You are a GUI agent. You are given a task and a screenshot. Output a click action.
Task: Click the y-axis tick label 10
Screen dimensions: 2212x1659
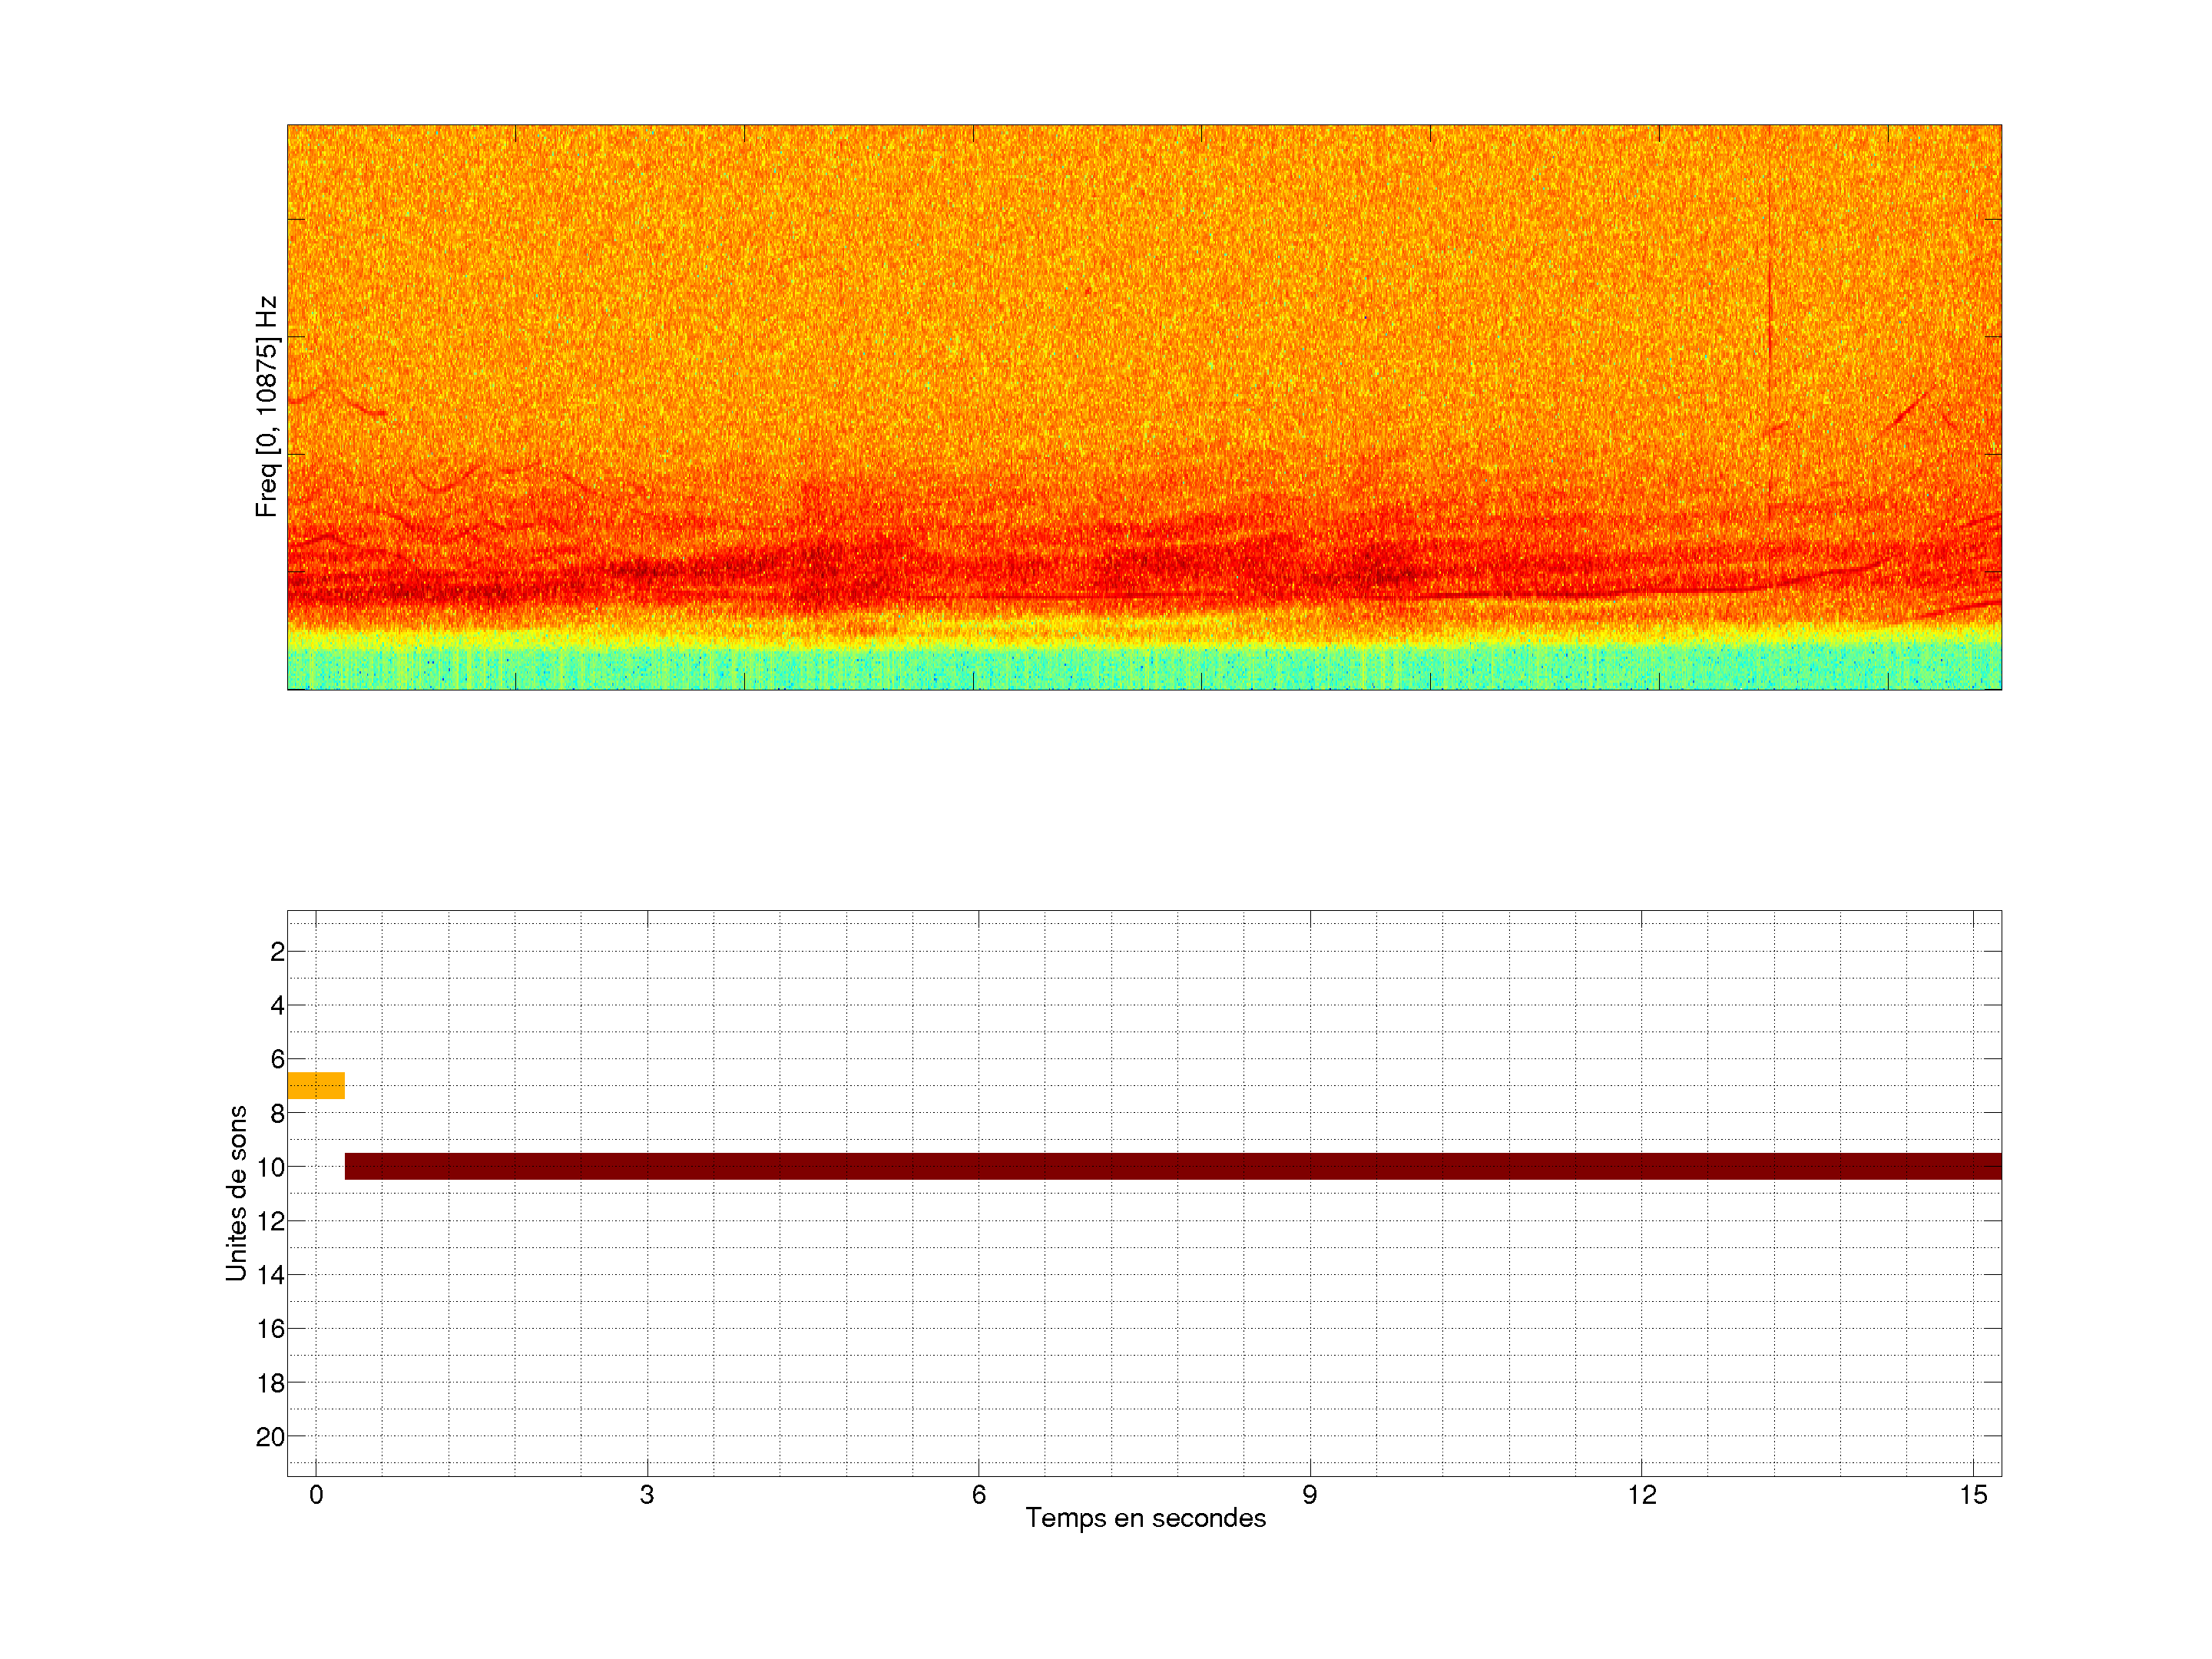pos(270,1167)
